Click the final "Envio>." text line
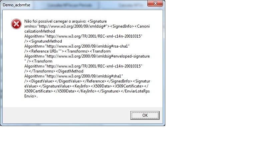Image resolution: width=272 pixels, height=153 pixels. [31, 96]
